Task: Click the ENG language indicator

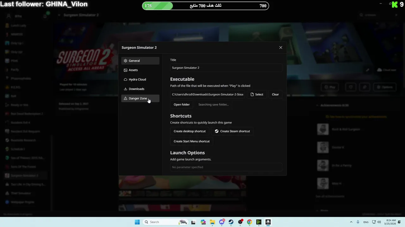Action: [x=366, y=222]
